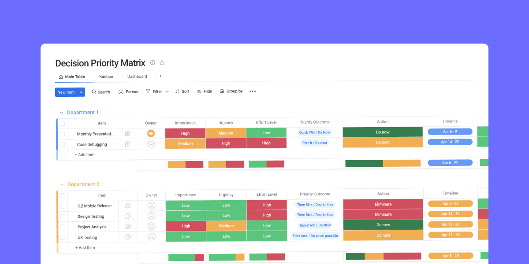Change Effort Level of Design Testing

click(x=267, y=215)
